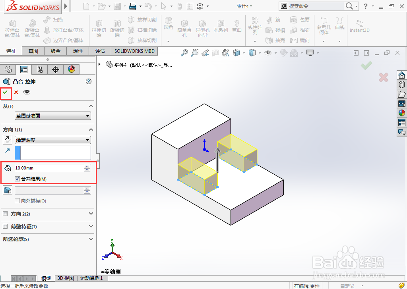Open Appearances color ball in task pane

(401, 113)
